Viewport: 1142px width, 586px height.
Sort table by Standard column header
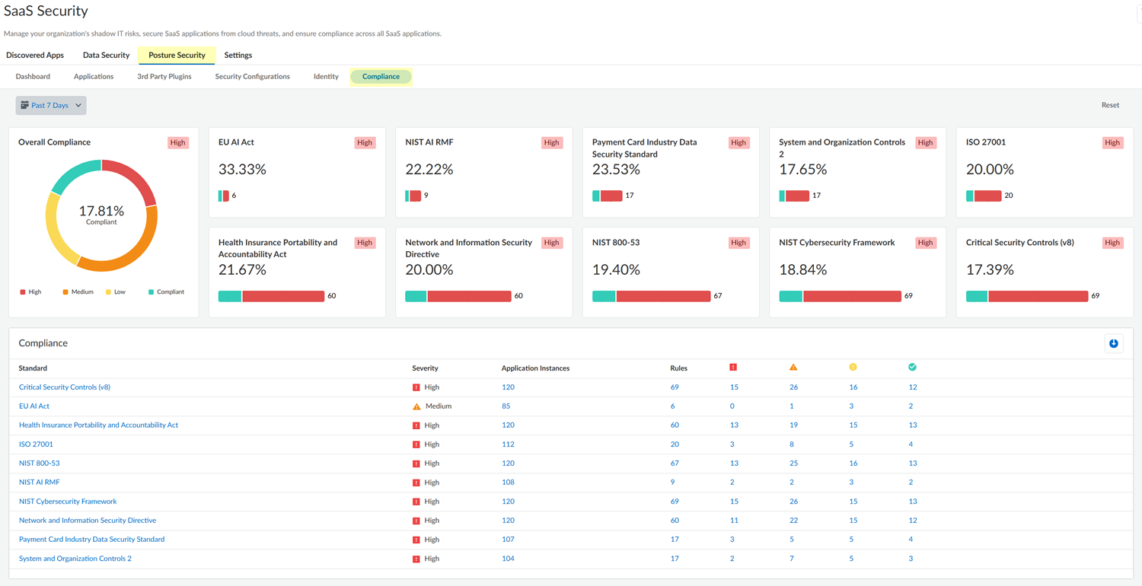pyautogui.click(x=33, y=368)
